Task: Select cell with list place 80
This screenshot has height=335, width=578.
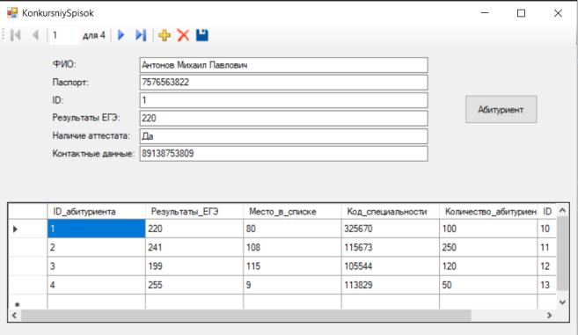Action: pos(292,229)
